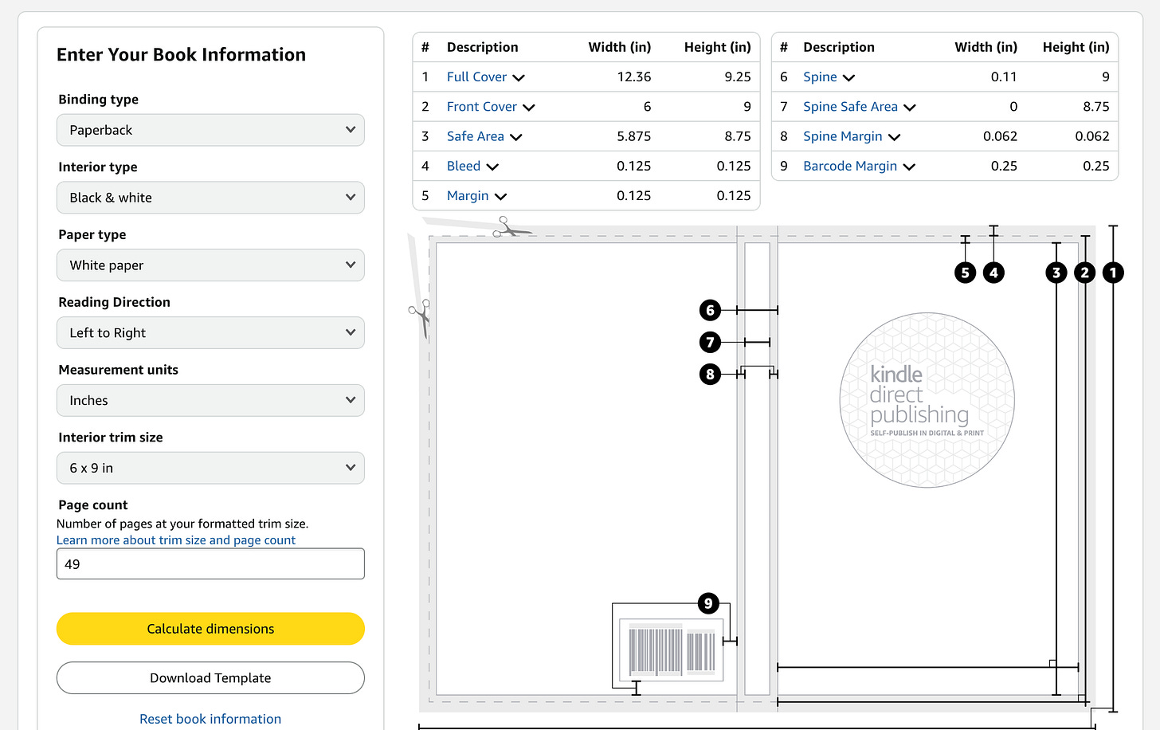Open the Paper type White paper dropdown

210,265
